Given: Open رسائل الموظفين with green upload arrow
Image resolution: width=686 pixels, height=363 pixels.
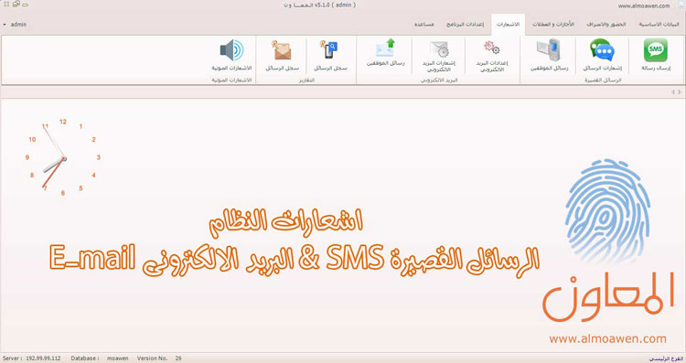Looking at the screenshot, I should pyautogui.click(x=385, y=53).
